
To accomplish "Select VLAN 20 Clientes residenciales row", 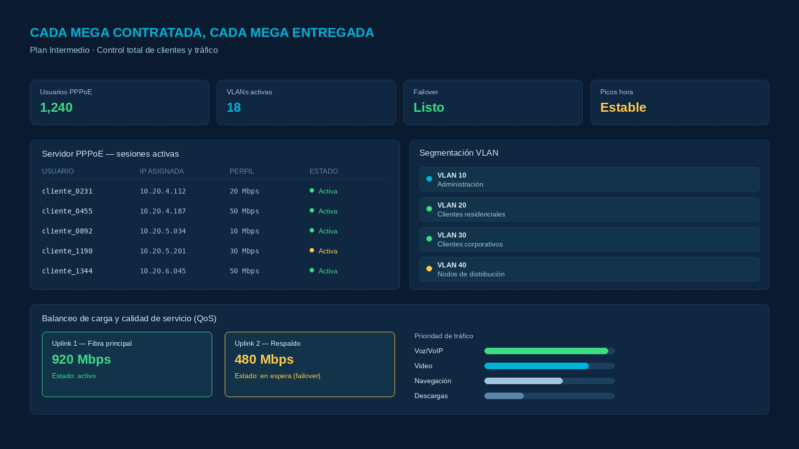I will 589,210.
